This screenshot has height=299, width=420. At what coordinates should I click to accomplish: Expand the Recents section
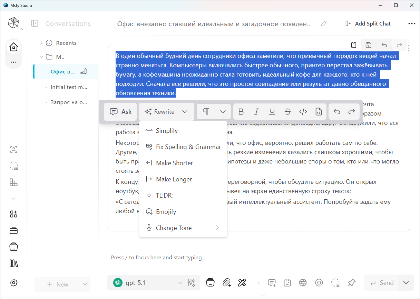(x=41, y=43)
